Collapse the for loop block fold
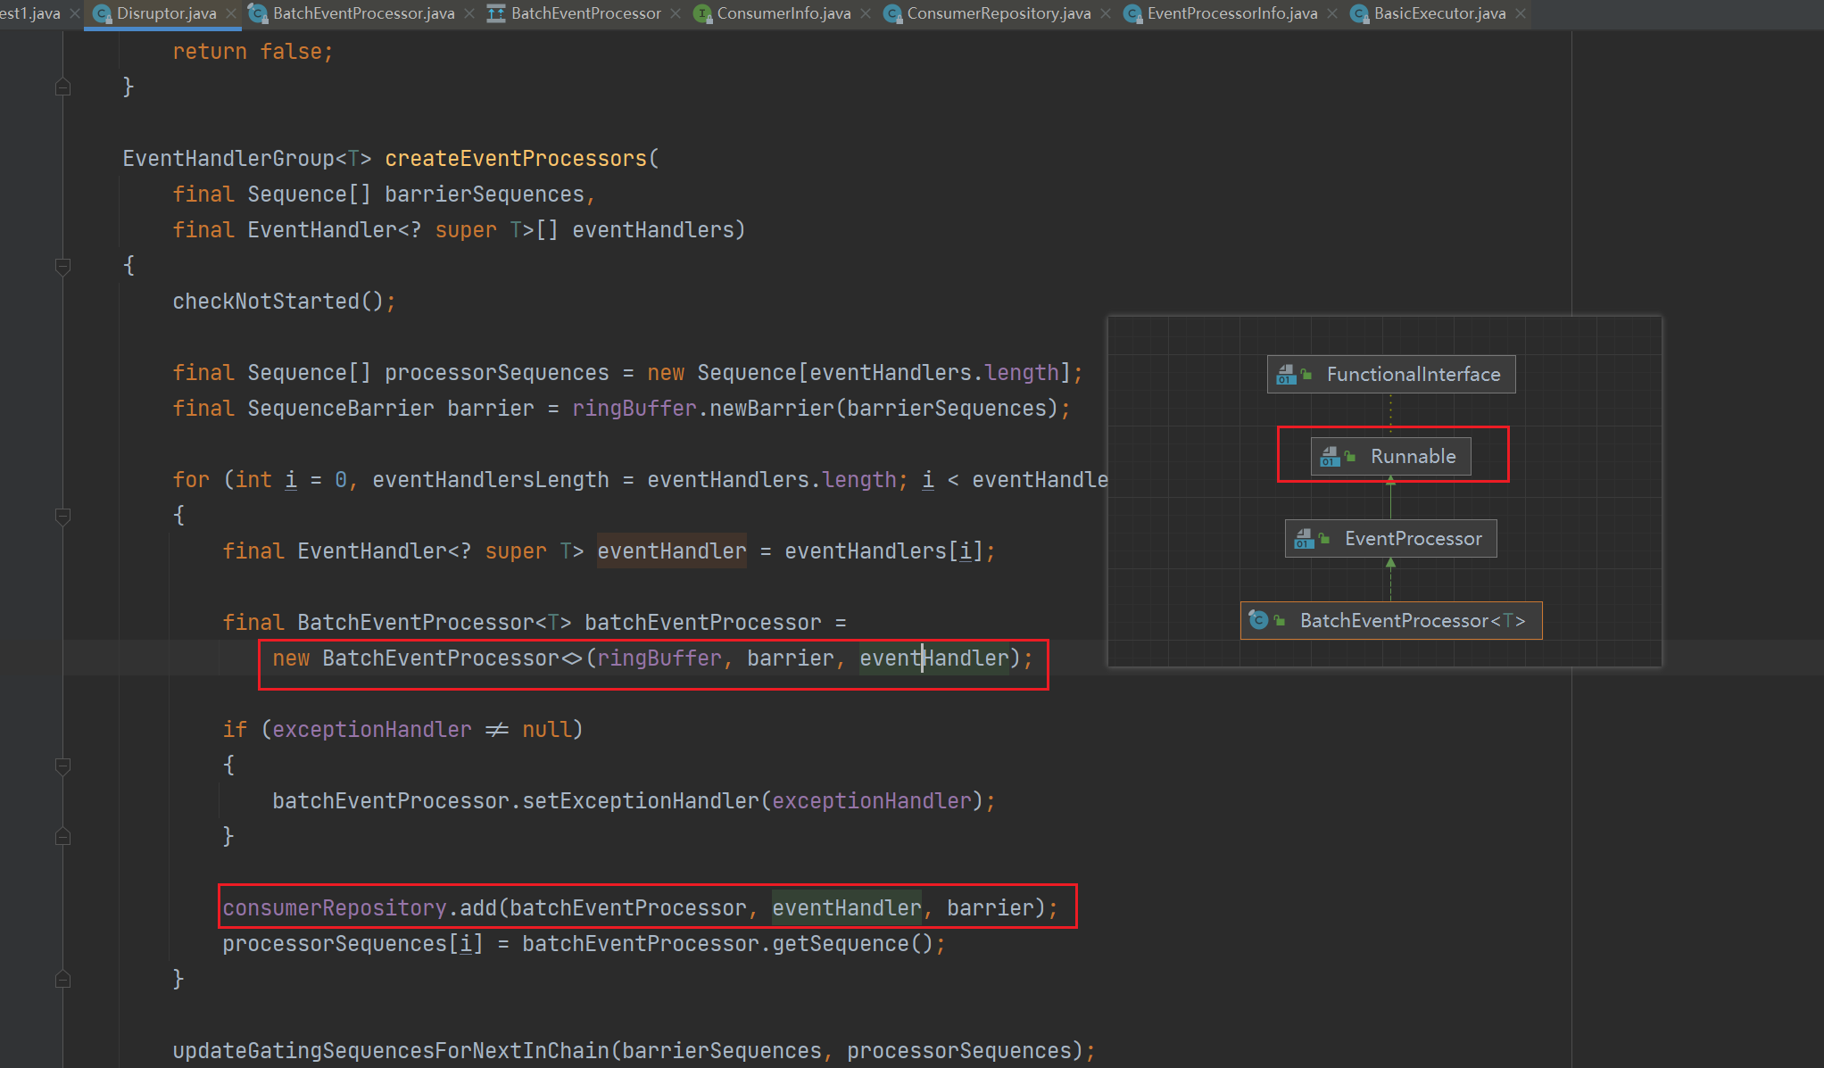The height and width of the screenshot is (1068, 1824). tap(62, 516)
